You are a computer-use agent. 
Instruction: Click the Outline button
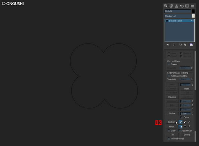pos(172,113)
